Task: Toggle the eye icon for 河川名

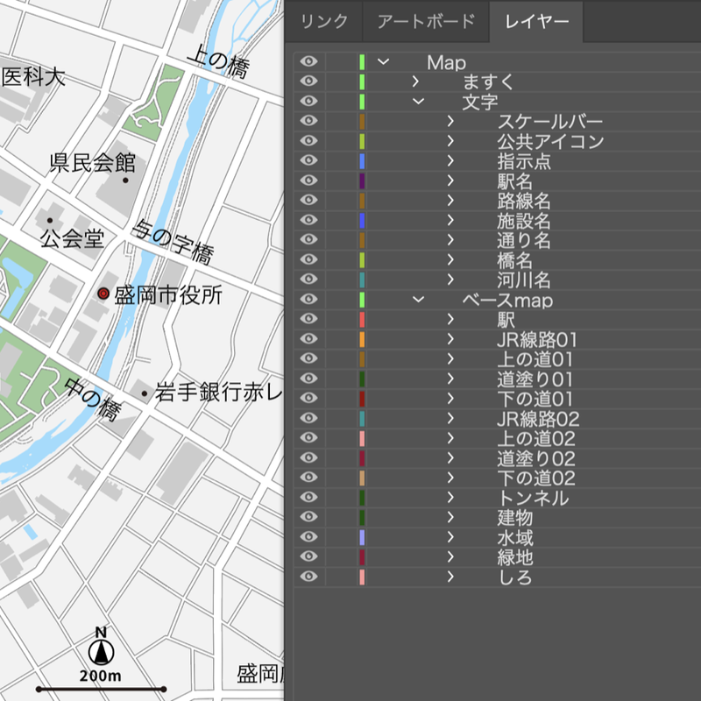Action: [306, 280]
